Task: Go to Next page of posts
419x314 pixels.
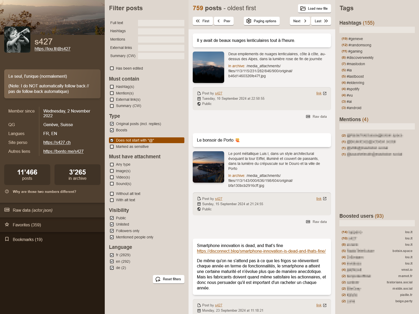Action: [x=300, y=21]
